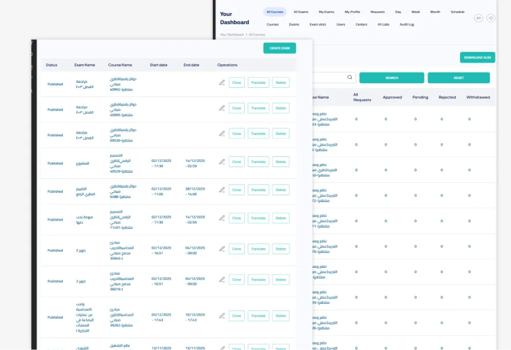Open the All Exams tab
Screen dimensions: 511x350
301,12
